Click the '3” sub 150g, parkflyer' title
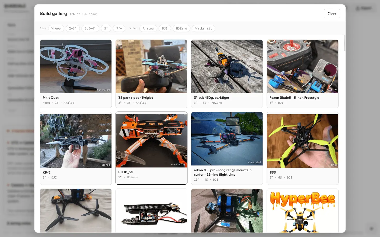This screenshot has height=237, width=380. pyautogui.click(x=211, y=98)
